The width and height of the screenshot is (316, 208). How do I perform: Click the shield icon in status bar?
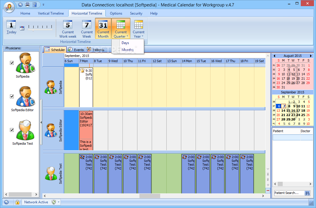(53, 202)
